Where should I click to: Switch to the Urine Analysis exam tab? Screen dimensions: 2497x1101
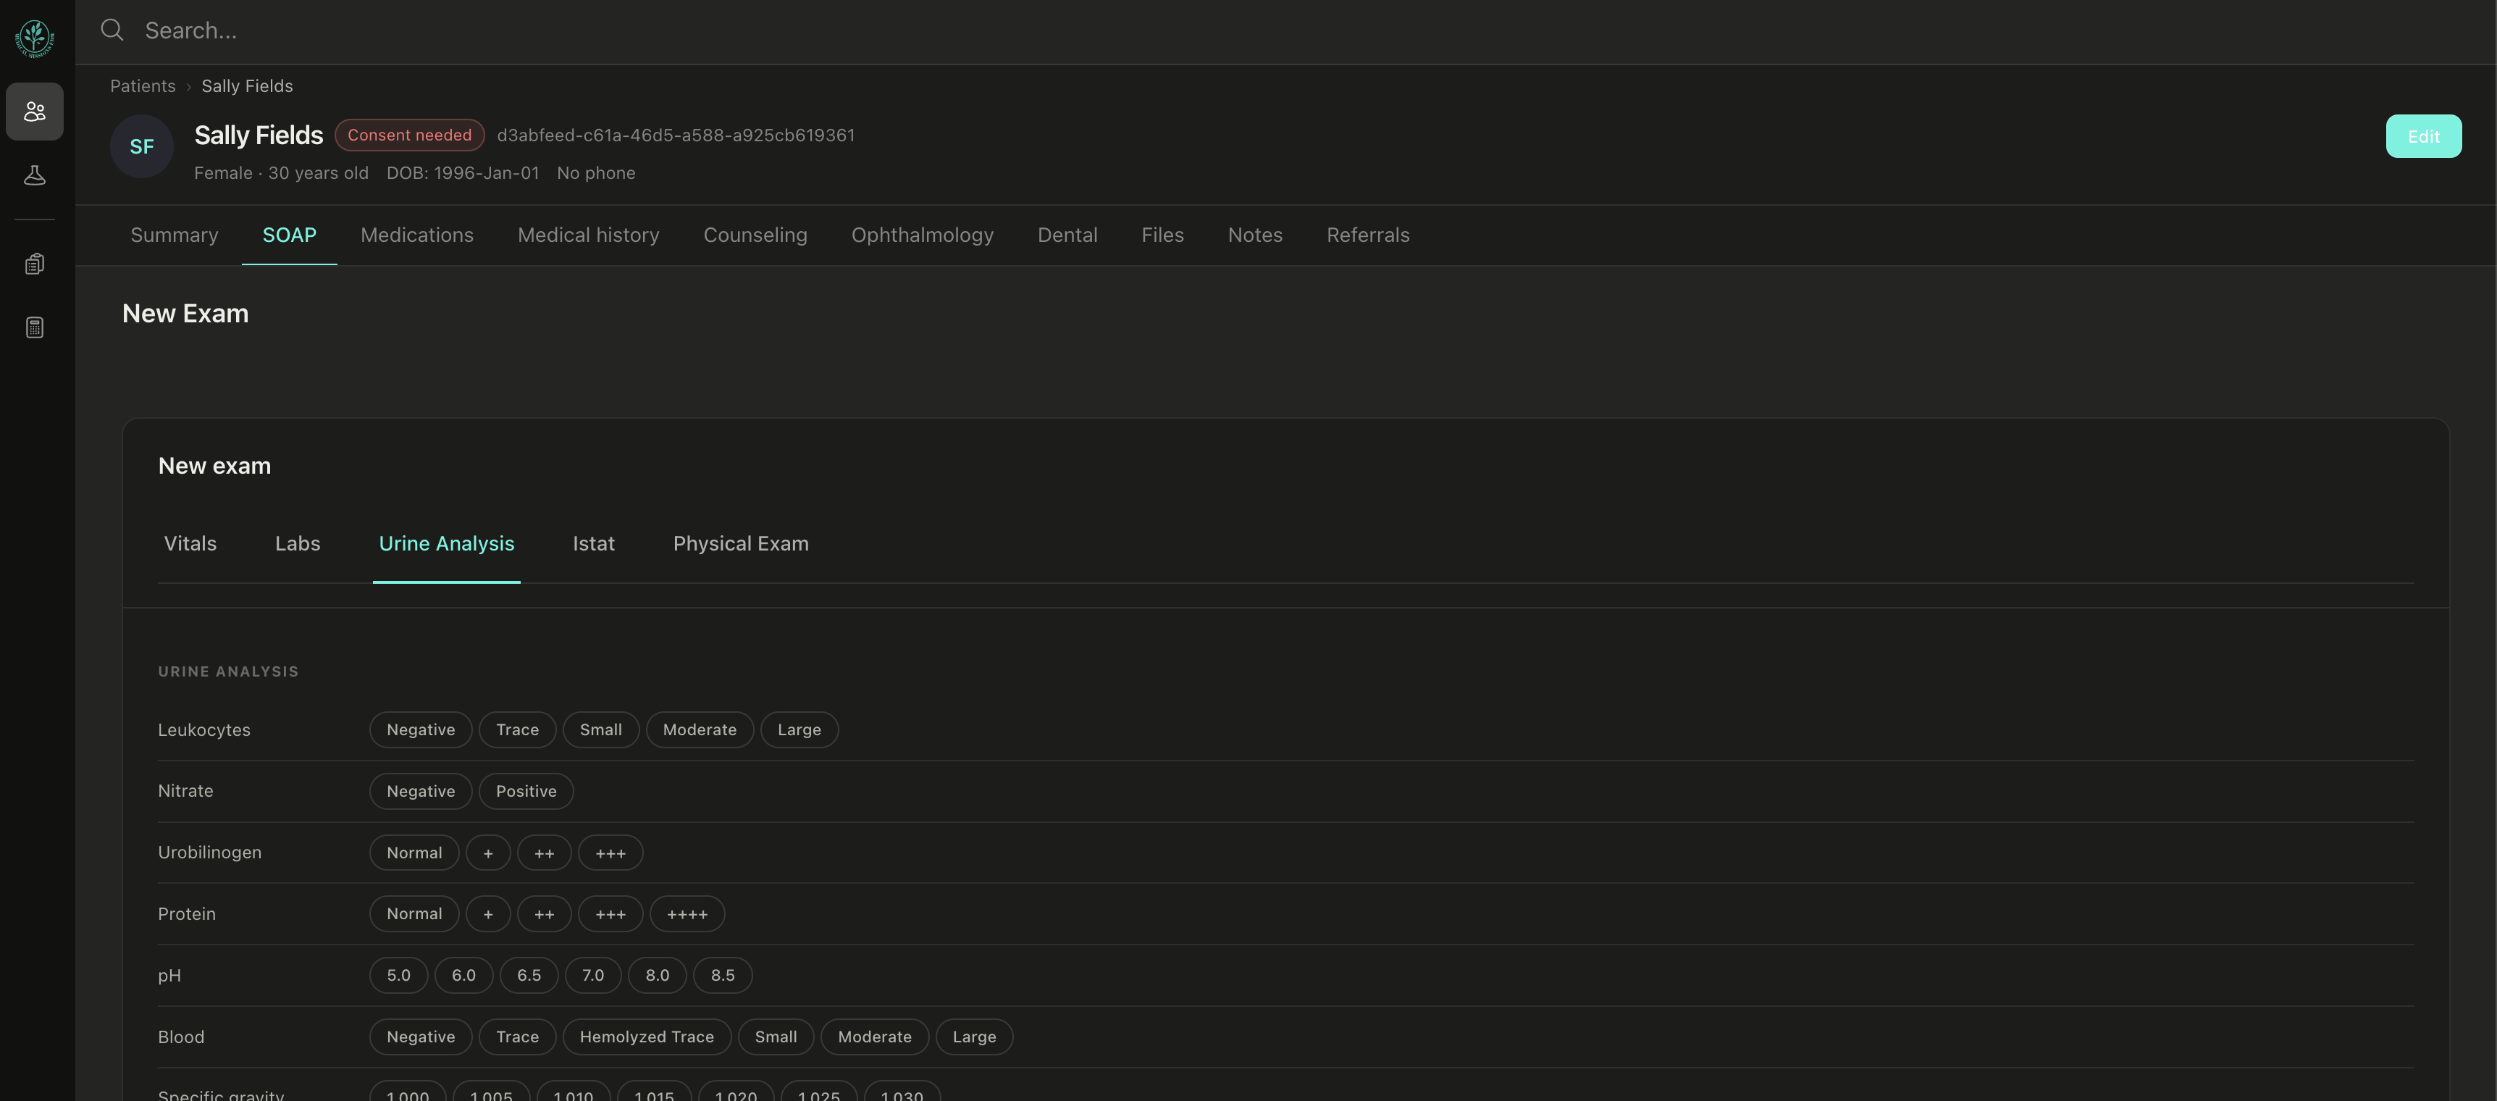tap(447, 544)
